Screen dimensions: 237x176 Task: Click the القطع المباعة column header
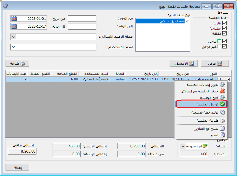65,74
